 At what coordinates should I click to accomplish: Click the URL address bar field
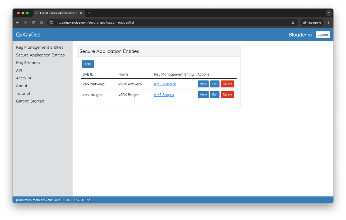coord(170,23)
